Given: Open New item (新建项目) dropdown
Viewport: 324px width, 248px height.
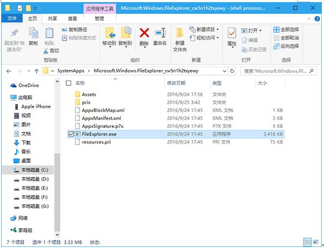Looking at the screenshot, I should (x=204, y=29).
